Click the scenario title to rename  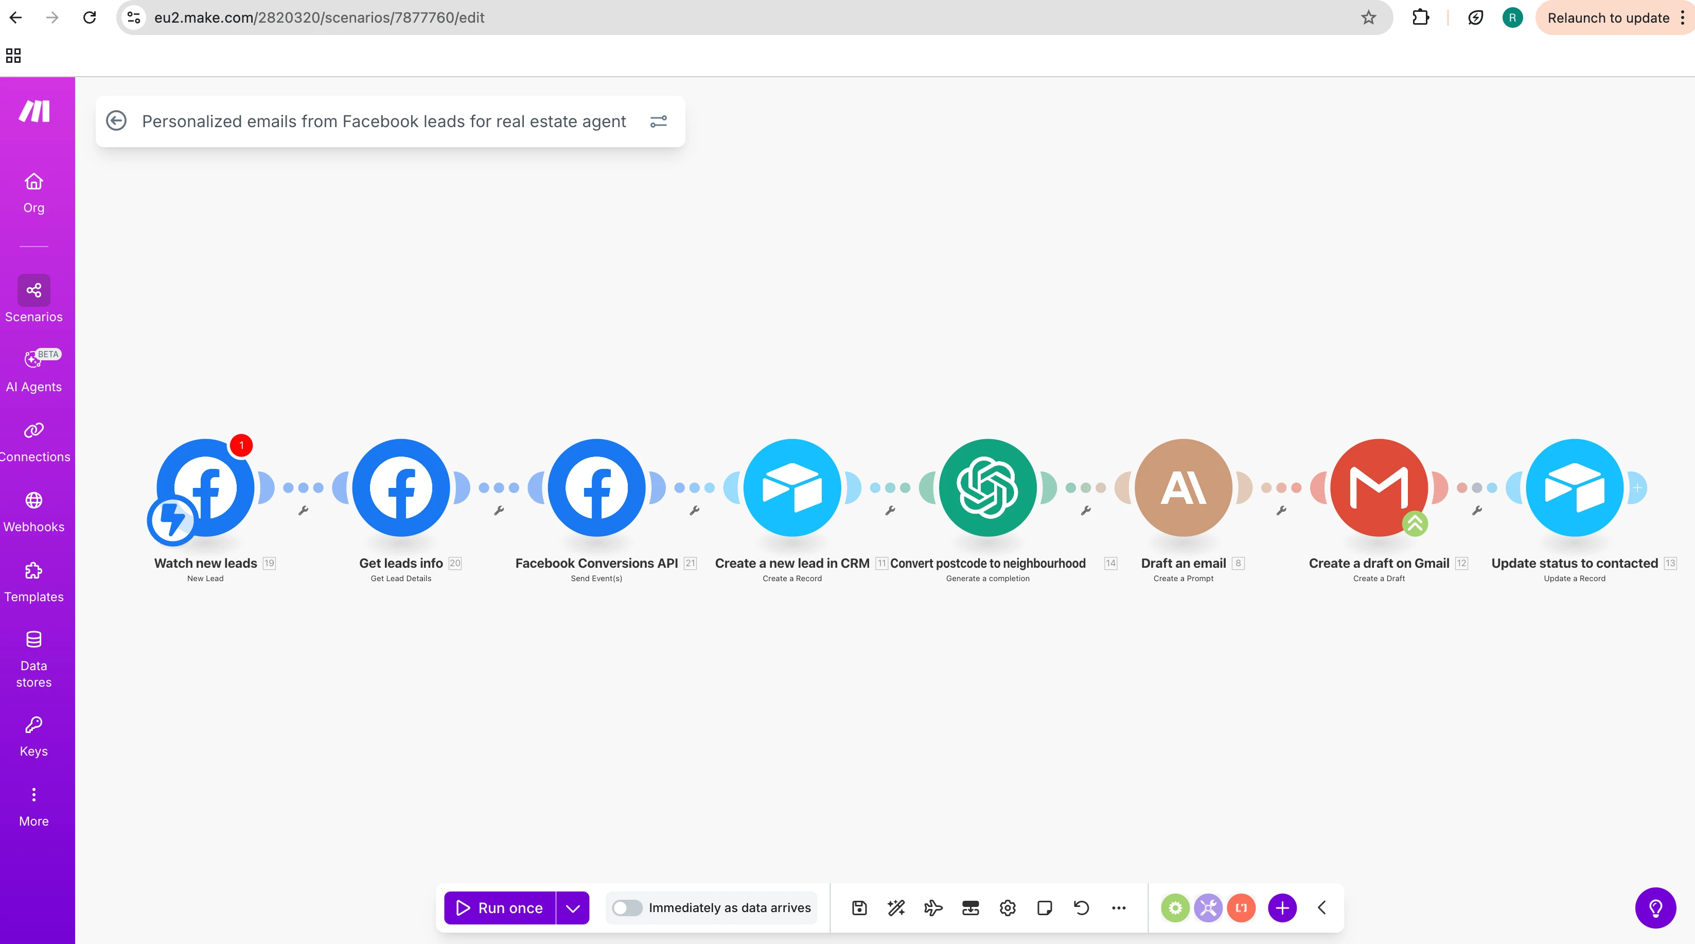click(383, 121)
